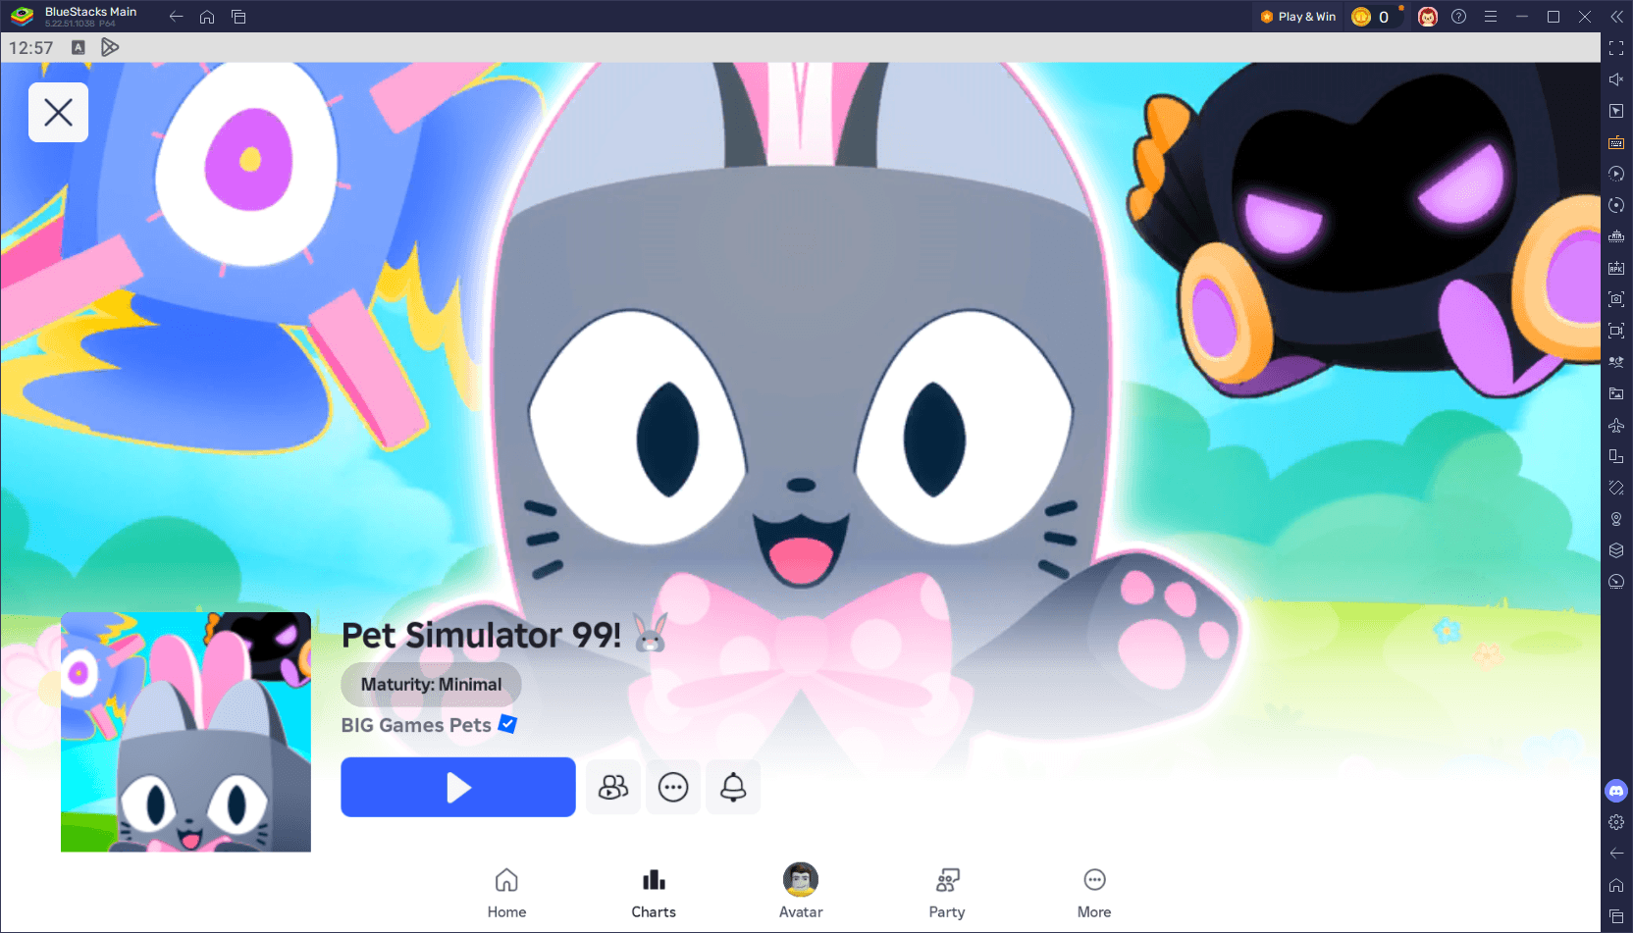Go to BlueStacks home from title bar
1633x933 pixels.
click(207, 17)
